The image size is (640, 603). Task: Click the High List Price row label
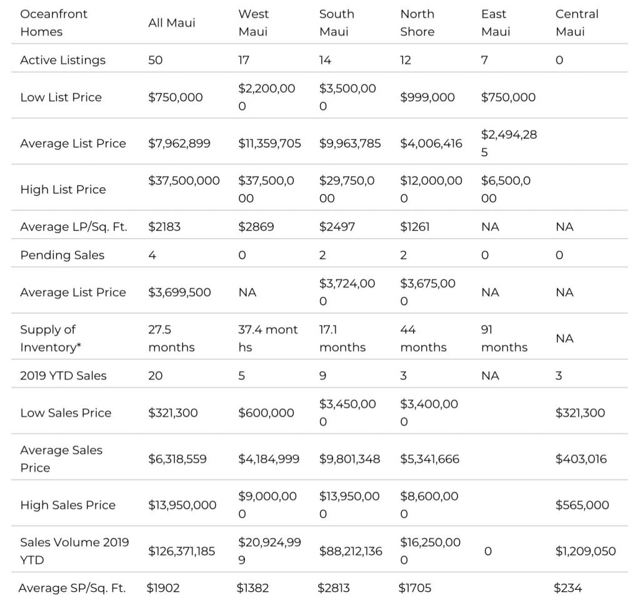[63, 190]
